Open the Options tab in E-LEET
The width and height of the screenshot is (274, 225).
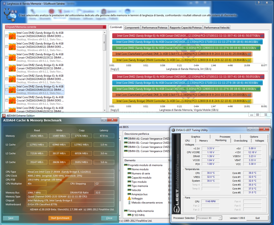coord(254,137)
